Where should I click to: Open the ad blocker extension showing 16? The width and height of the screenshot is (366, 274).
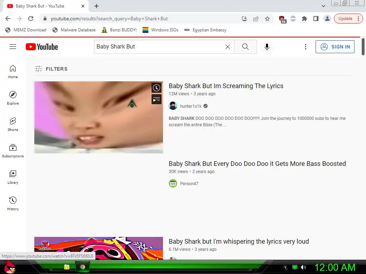coord(282,19)
